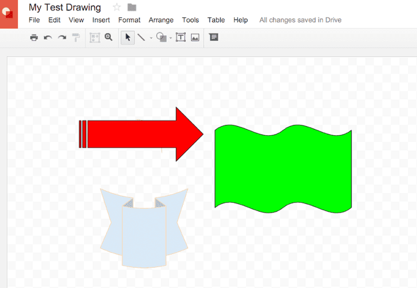Open the move-to-folder icon
417x288 pixels.
[132, 7]
